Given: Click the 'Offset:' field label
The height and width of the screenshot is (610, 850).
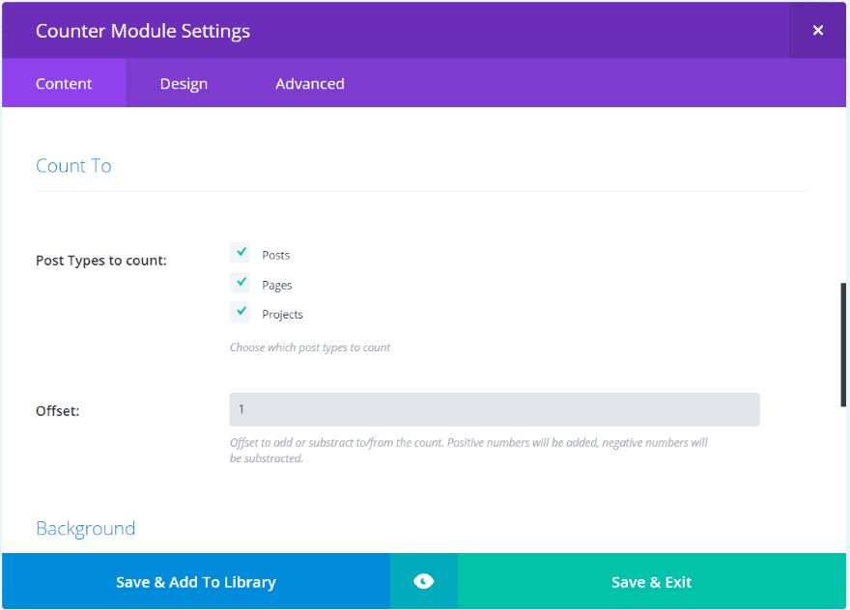Looking at the screenshot, I should coord(58,411).
